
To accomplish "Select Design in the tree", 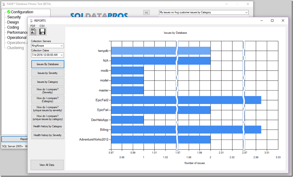I will click(13, 22).
